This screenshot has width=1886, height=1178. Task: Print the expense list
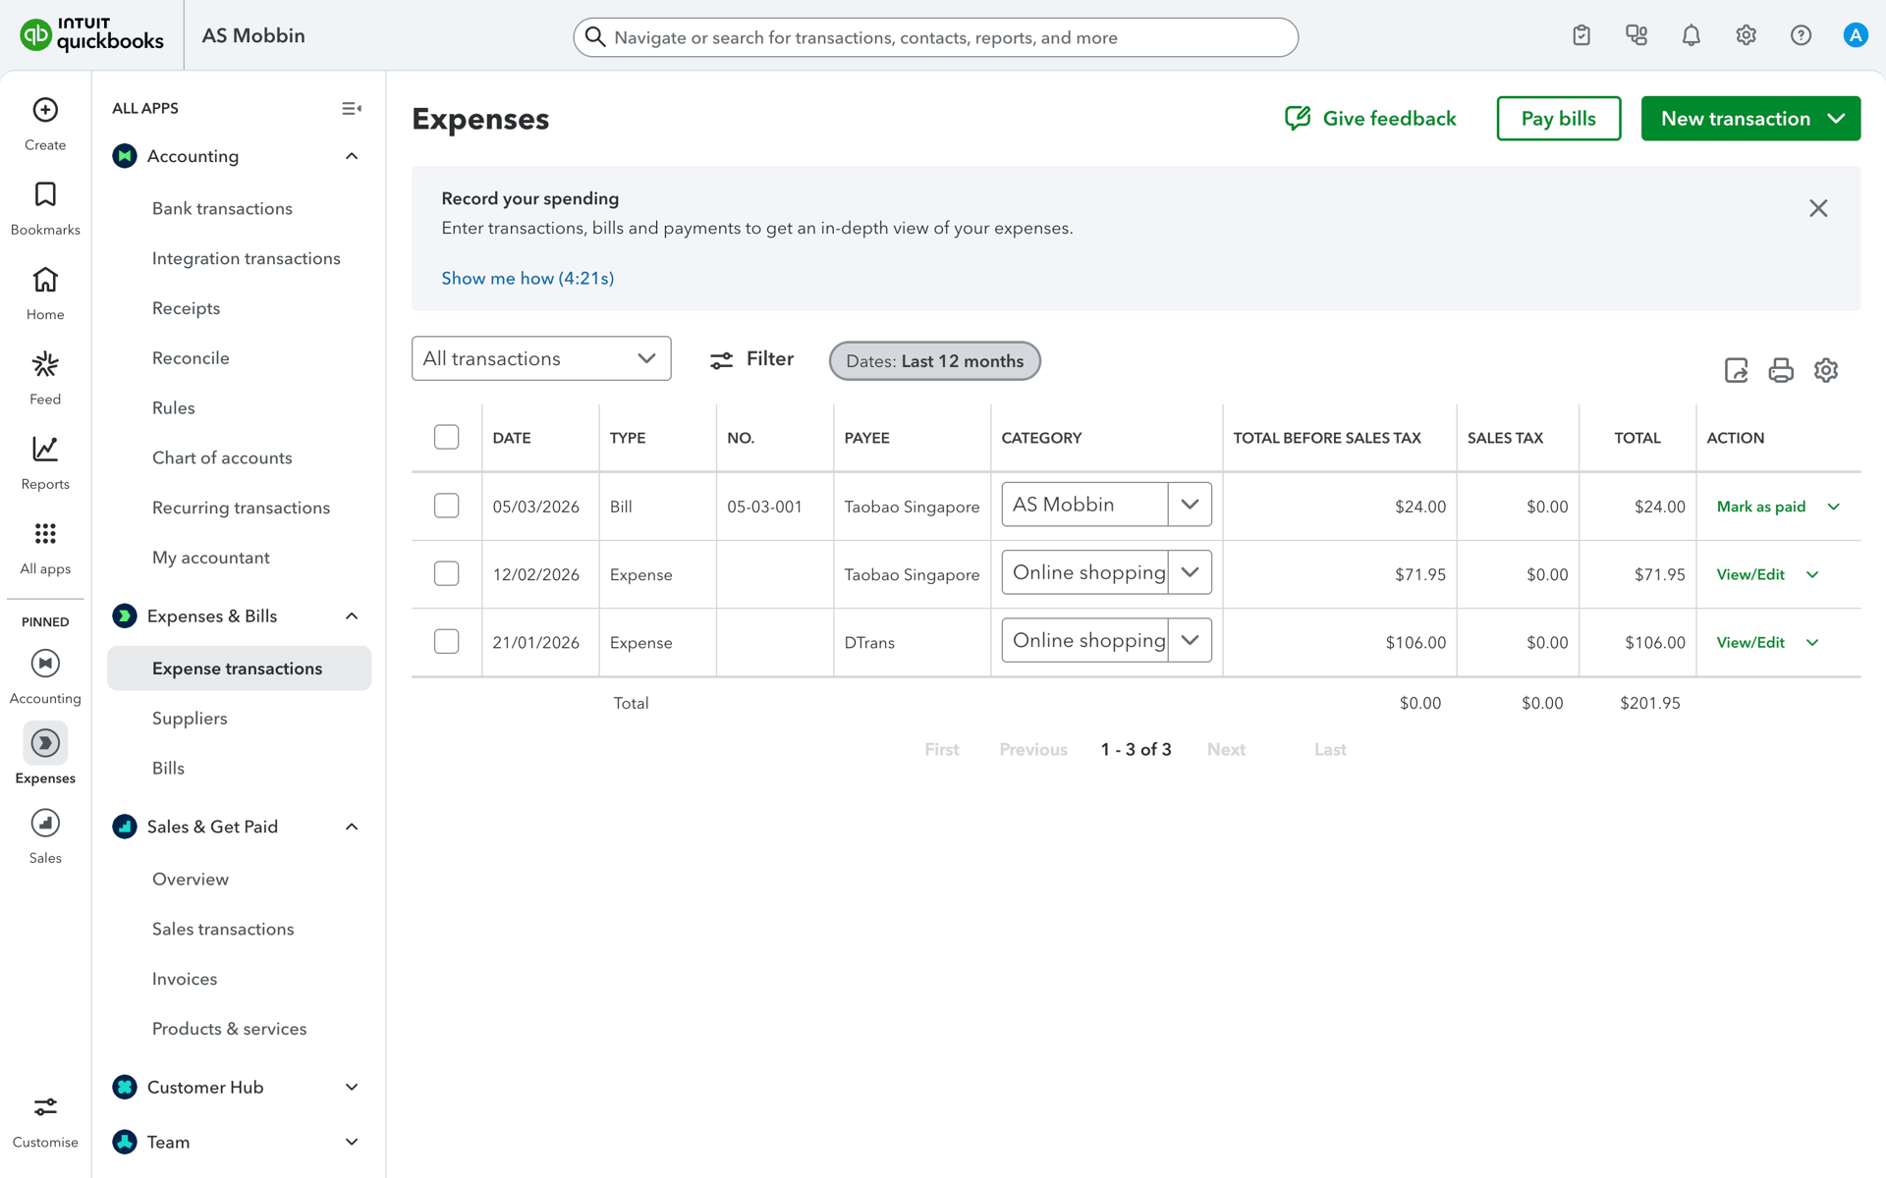1781,370
